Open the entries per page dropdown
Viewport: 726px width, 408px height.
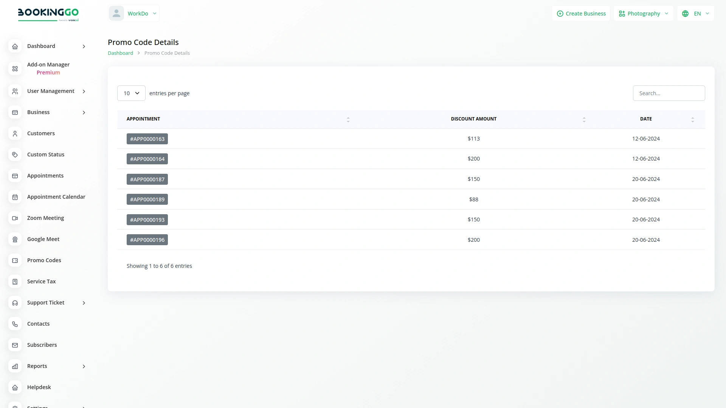pyautogui.click(x=131, y=93)
